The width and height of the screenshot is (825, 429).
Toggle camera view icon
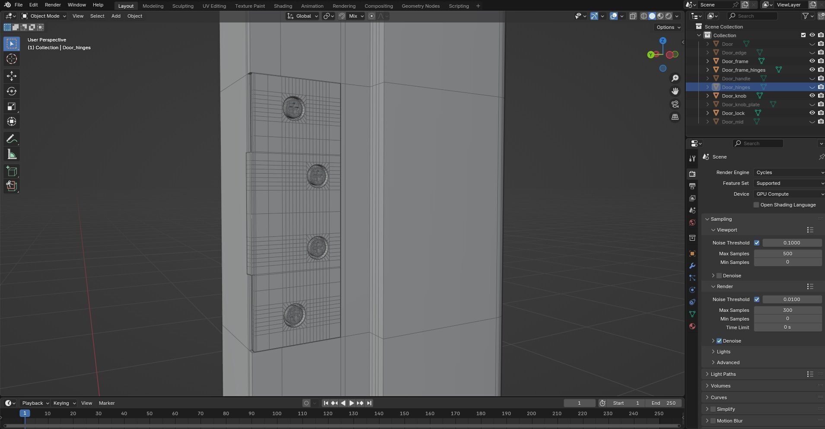(675, 104)
